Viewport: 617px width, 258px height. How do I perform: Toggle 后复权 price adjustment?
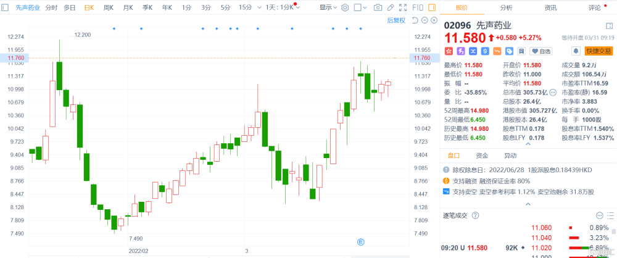pos(396,20)
